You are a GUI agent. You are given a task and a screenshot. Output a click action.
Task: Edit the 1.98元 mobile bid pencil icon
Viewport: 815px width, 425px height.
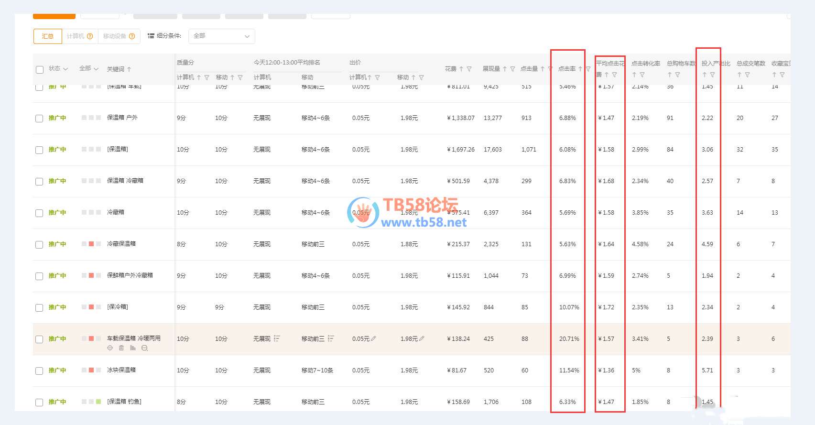tap(422, 338)
